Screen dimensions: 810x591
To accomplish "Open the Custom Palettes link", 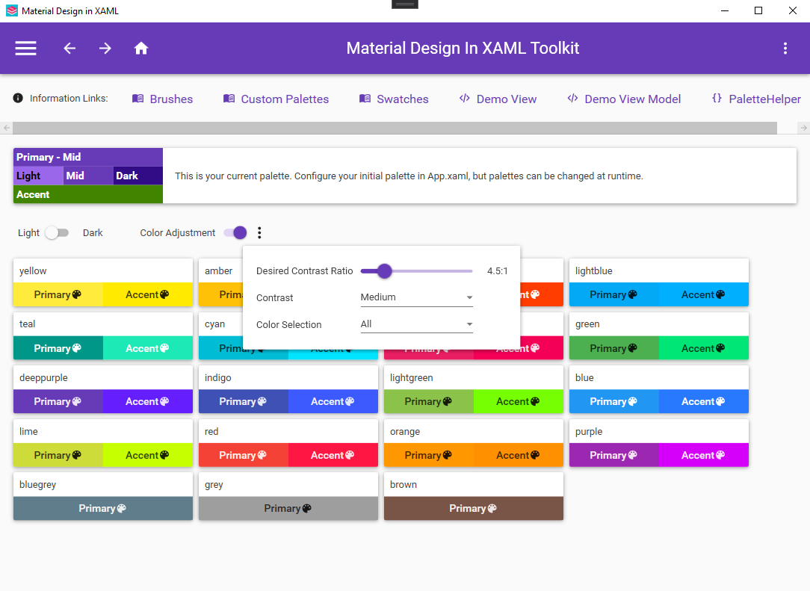I will click(x=276, y=99).
